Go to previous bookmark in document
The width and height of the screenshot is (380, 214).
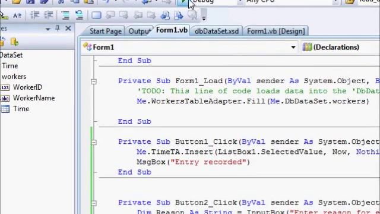[165, 15]
